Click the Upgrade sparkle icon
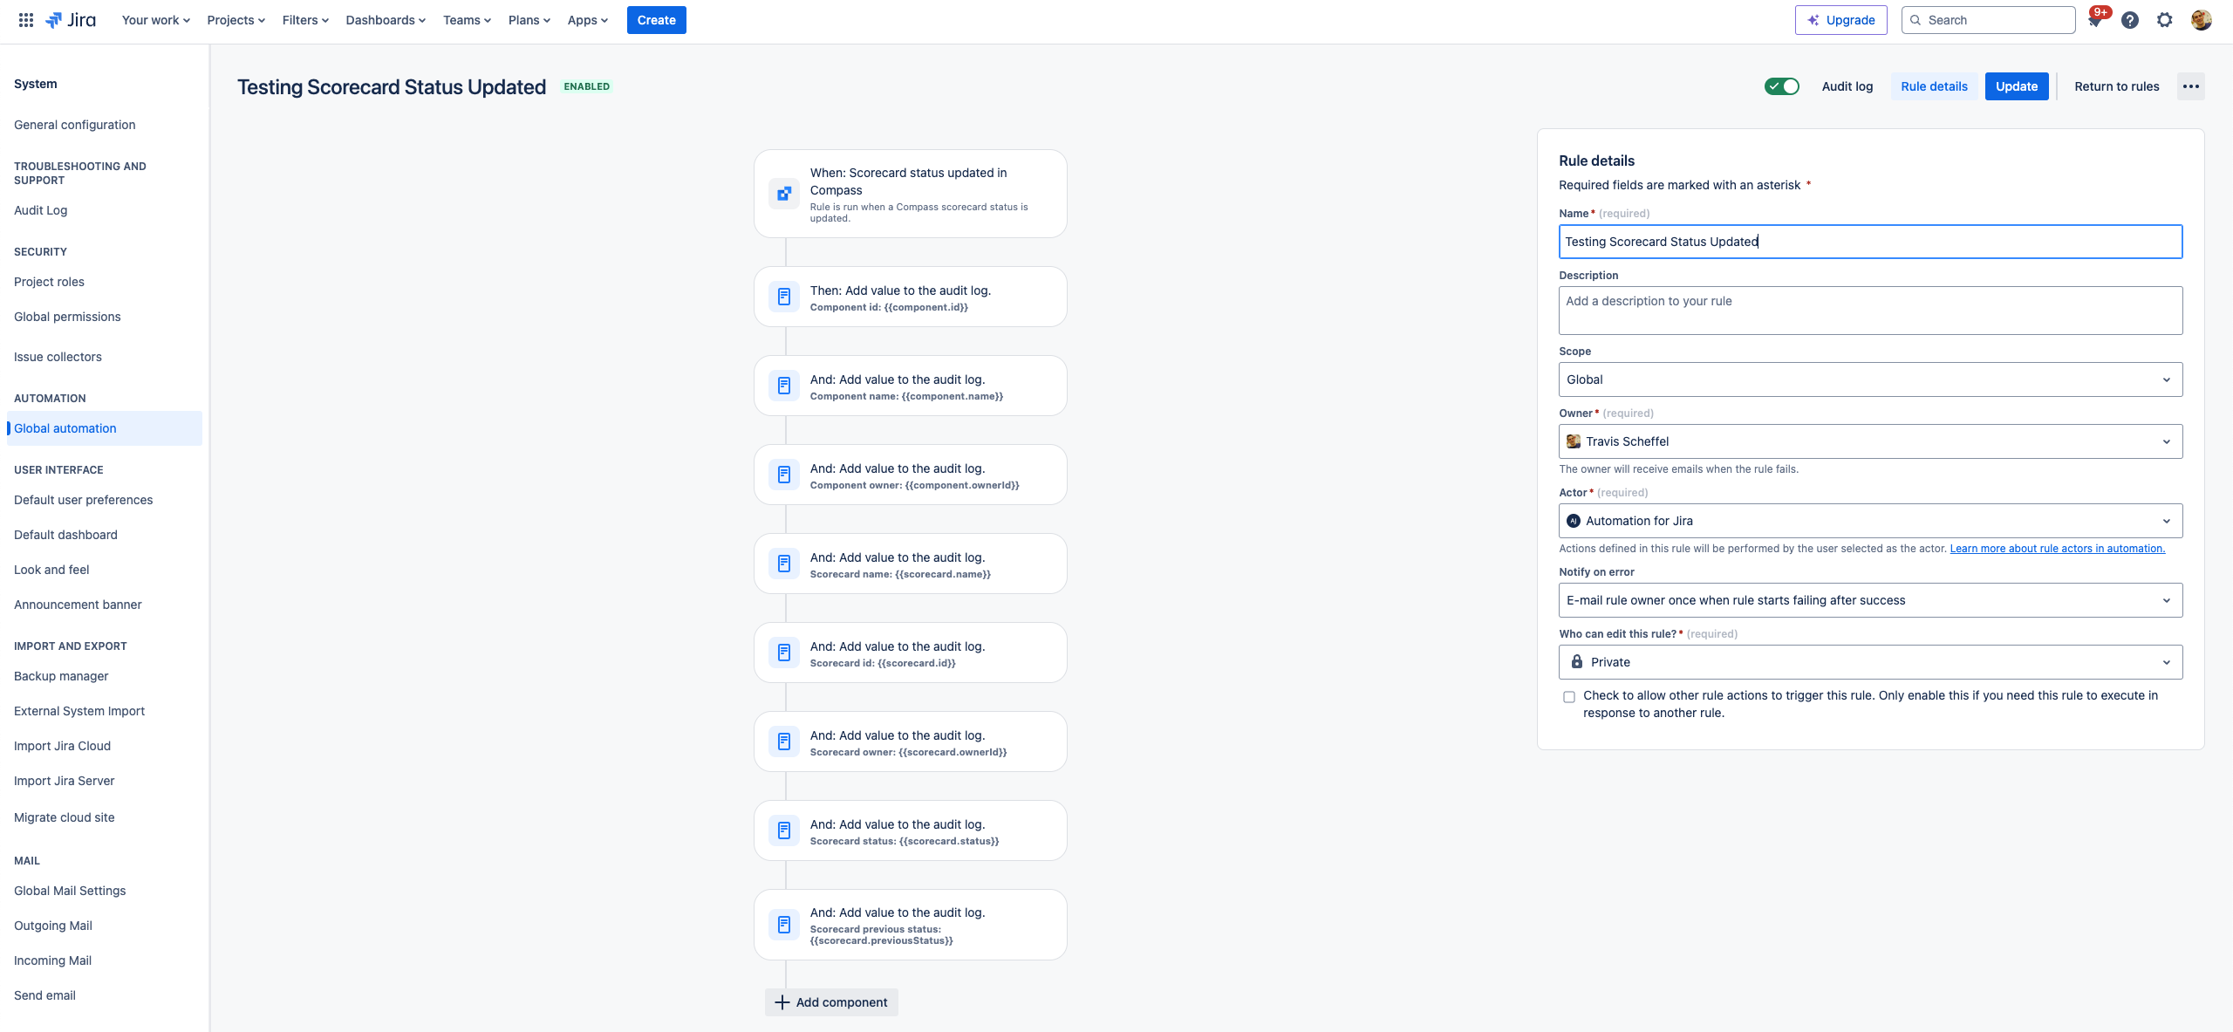 coord(1813,20)
